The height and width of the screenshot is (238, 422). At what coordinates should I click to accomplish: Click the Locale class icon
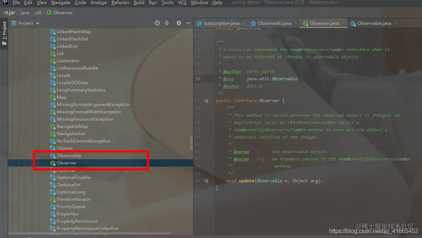pyautogui.click(x=53, y=75)
